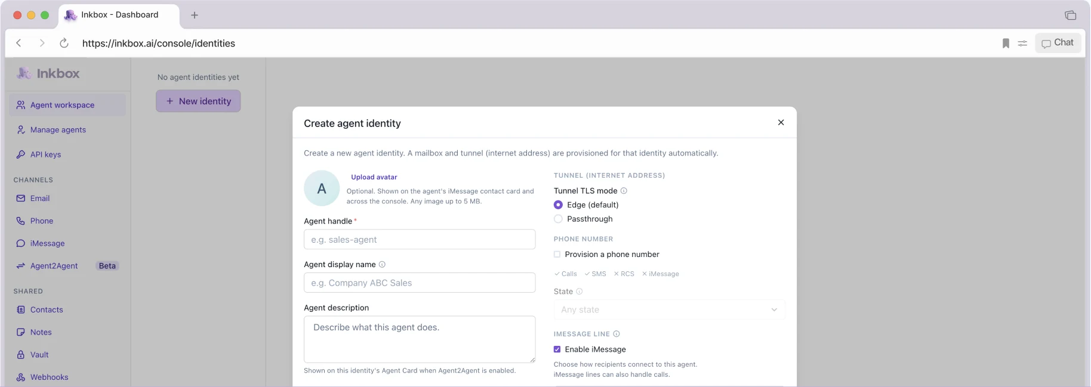Open the Any state dropdown

pyautogui.click(x=669, y=310)
